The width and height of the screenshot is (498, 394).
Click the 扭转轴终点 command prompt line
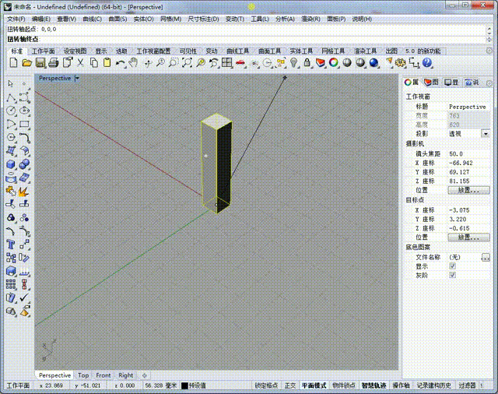click(x=246, y=39)
